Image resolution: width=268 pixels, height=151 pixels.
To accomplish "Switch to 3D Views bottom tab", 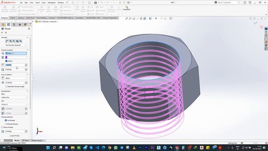I will (26, 141).
